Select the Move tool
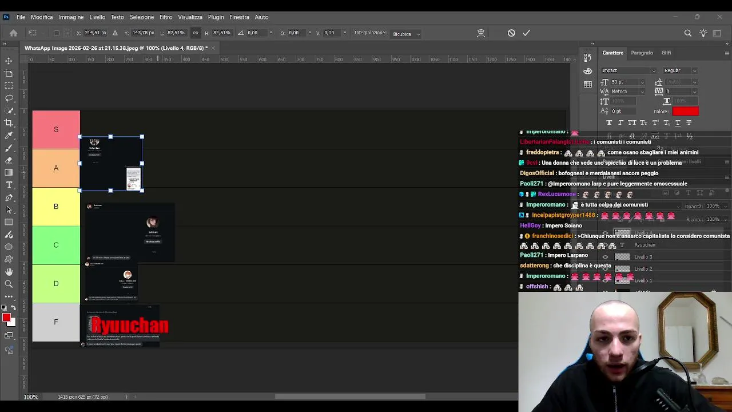The width and height of the screenshot is (732, 412). pos(9,61)
